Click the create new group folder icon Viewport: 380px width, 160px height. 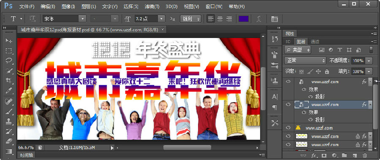[x=344, y=155]
